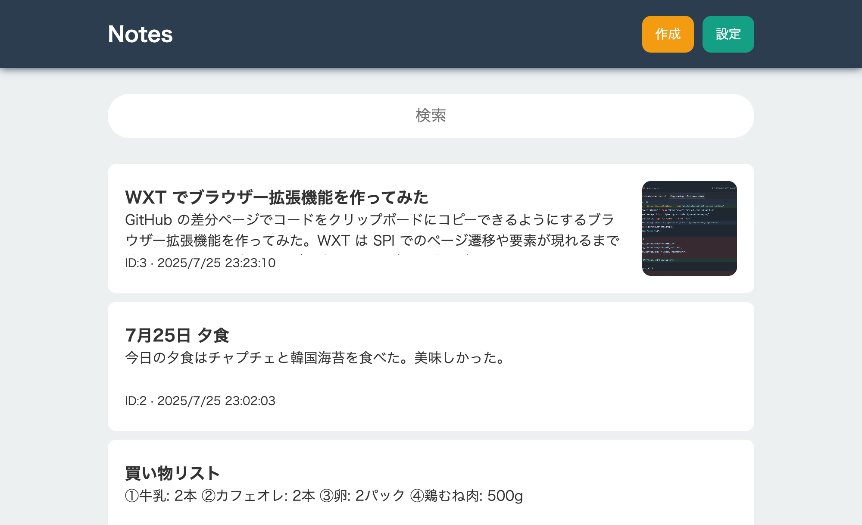
Task: Focus the 検索 search field
Action: point(431,116)
